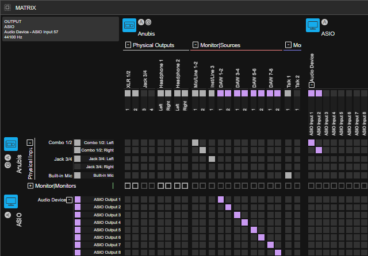Click the A badge beside top ASIO icon
Image resolution: width=368 pixels, height=256 pixels.
[324, 22]
